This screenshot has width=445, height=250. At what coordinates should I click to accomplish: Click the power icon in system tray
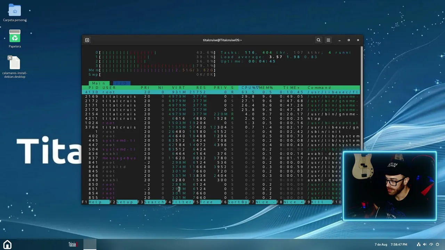pyautogui.click(x=437, y=244)
